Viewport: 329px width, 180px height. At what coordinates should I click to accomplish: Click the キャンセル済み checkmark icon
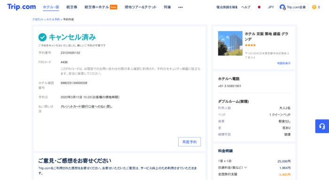[42, 37]
